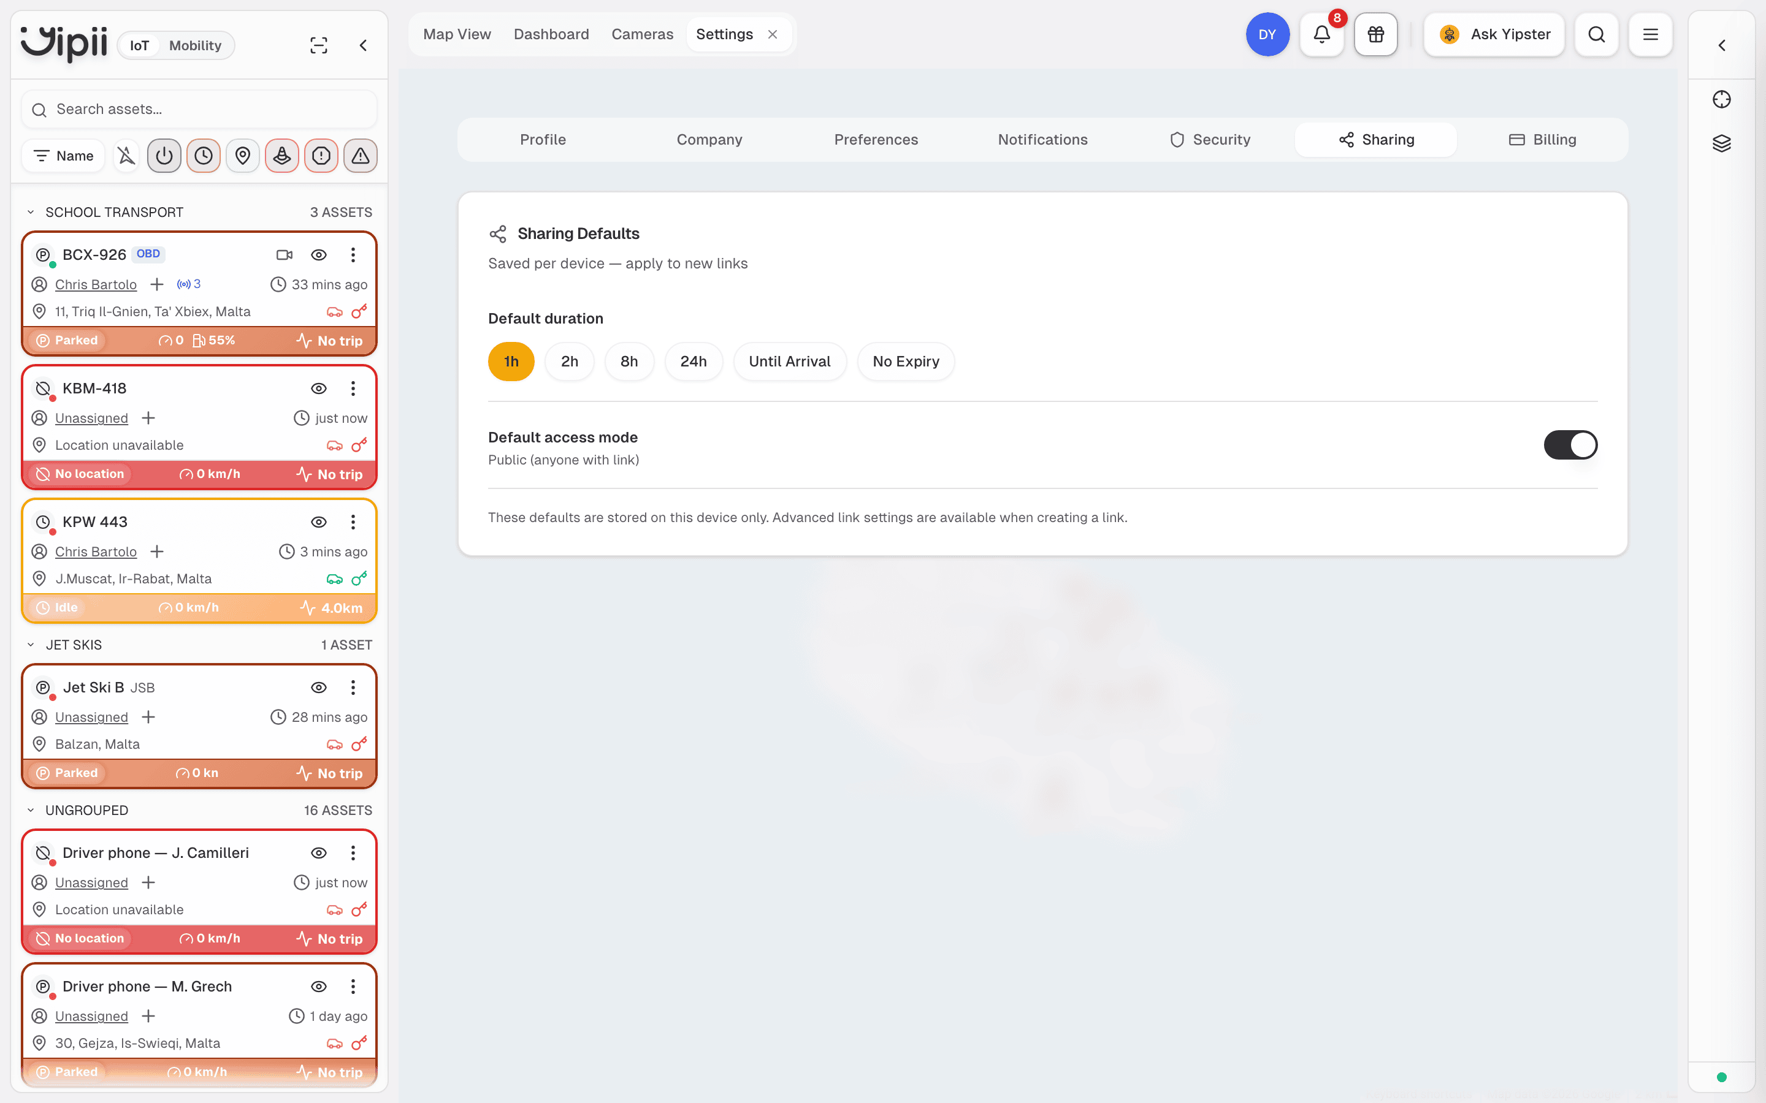The image size is (1766, 1103).
Task: Open Chris Bartolo driver link on BCX-926
Action: click(96, 284)
